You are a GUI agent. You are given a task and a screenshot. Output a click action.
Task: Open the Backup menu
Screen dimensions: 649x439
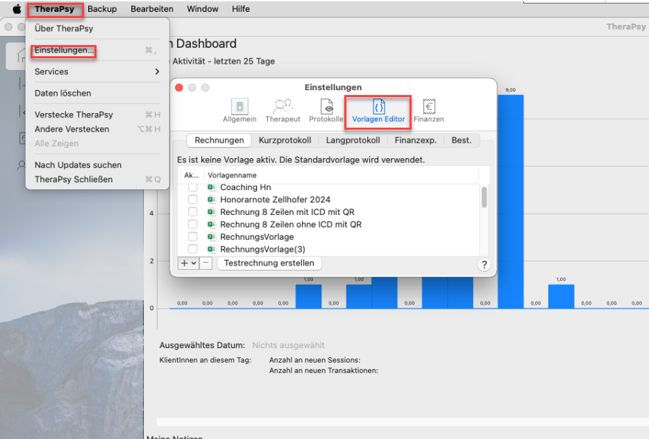coord(102,9)
